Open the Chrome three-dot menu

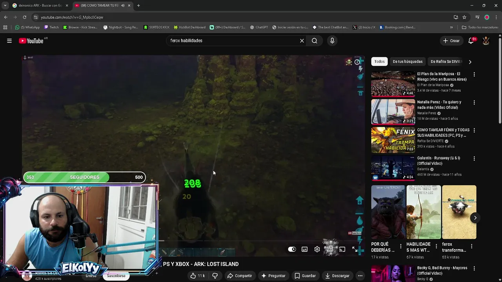click(497, 17)
